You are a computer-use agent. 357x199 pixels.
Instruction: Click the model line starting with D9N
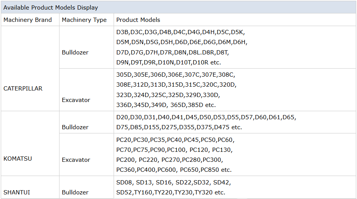[x=169, y=62]
